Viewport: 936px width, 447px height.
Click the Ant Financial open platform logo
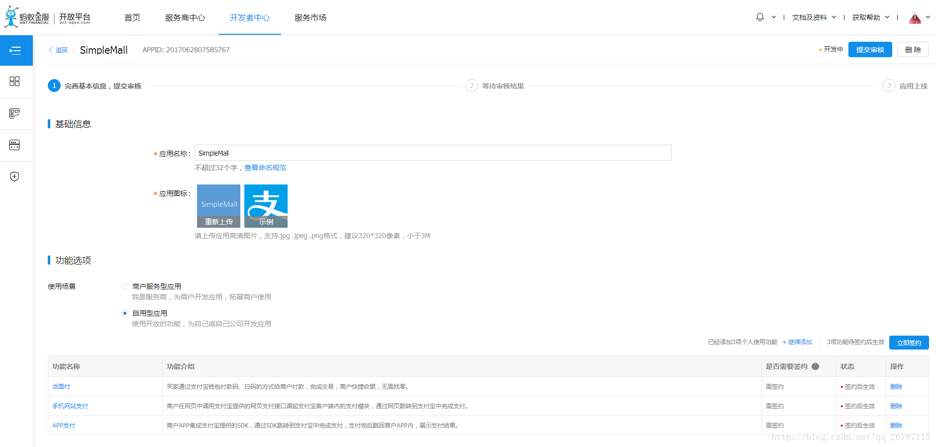47,17
